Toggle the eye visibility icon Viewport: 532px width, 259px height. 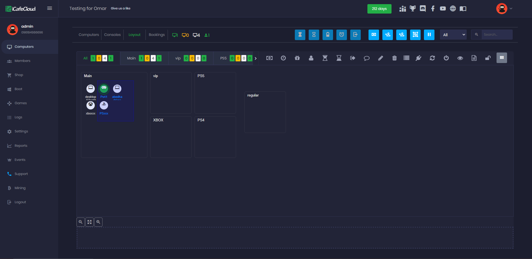point(460,58)
